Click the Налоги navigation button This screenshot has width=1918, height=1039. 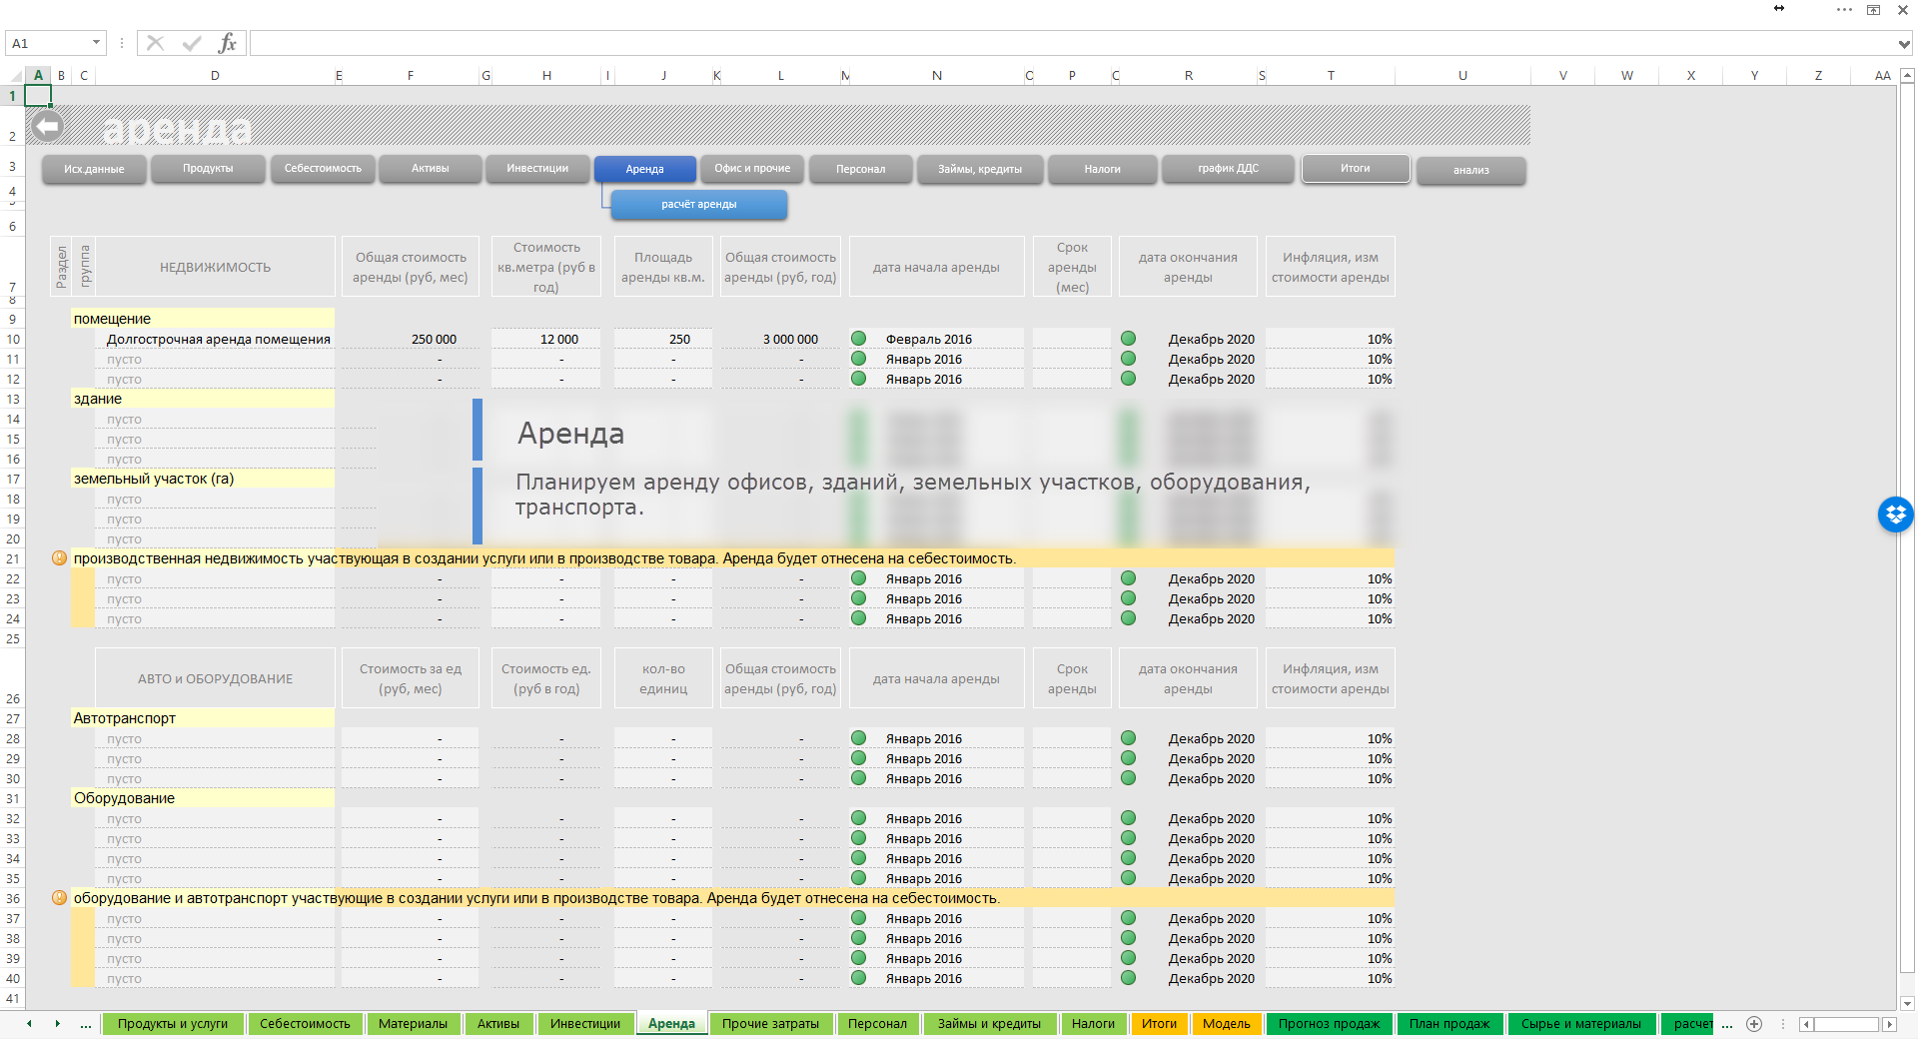[x=1103, y=169]
